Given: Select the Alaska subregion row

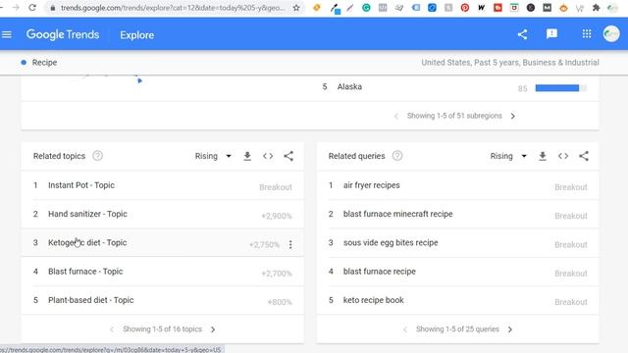Looking at the screenshot, I should point(454,87).
